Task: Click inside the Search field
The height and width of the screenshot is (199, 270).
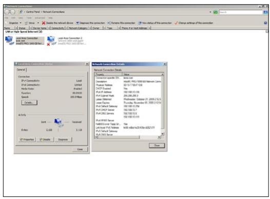Action: (x=240, y=12)
